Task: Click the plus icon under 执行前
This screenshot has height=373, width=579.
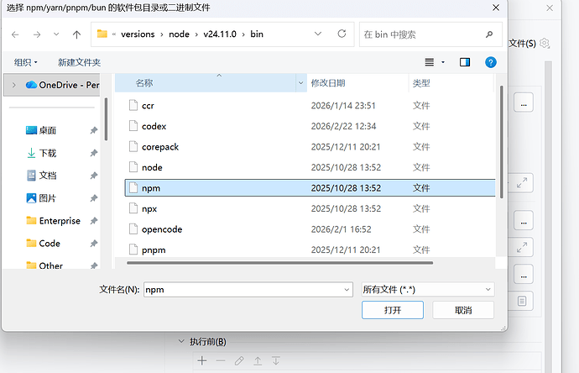Action: tap(201, 360)
